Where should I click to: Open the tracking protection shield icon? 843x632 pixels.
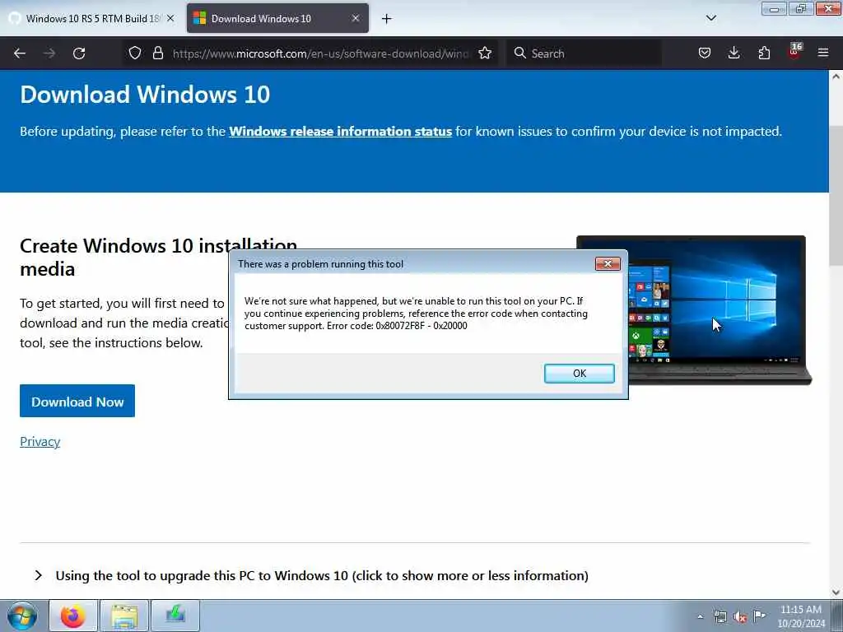(135, 53)
